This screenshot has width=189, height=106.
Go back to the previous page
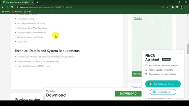tap(3, 7)
